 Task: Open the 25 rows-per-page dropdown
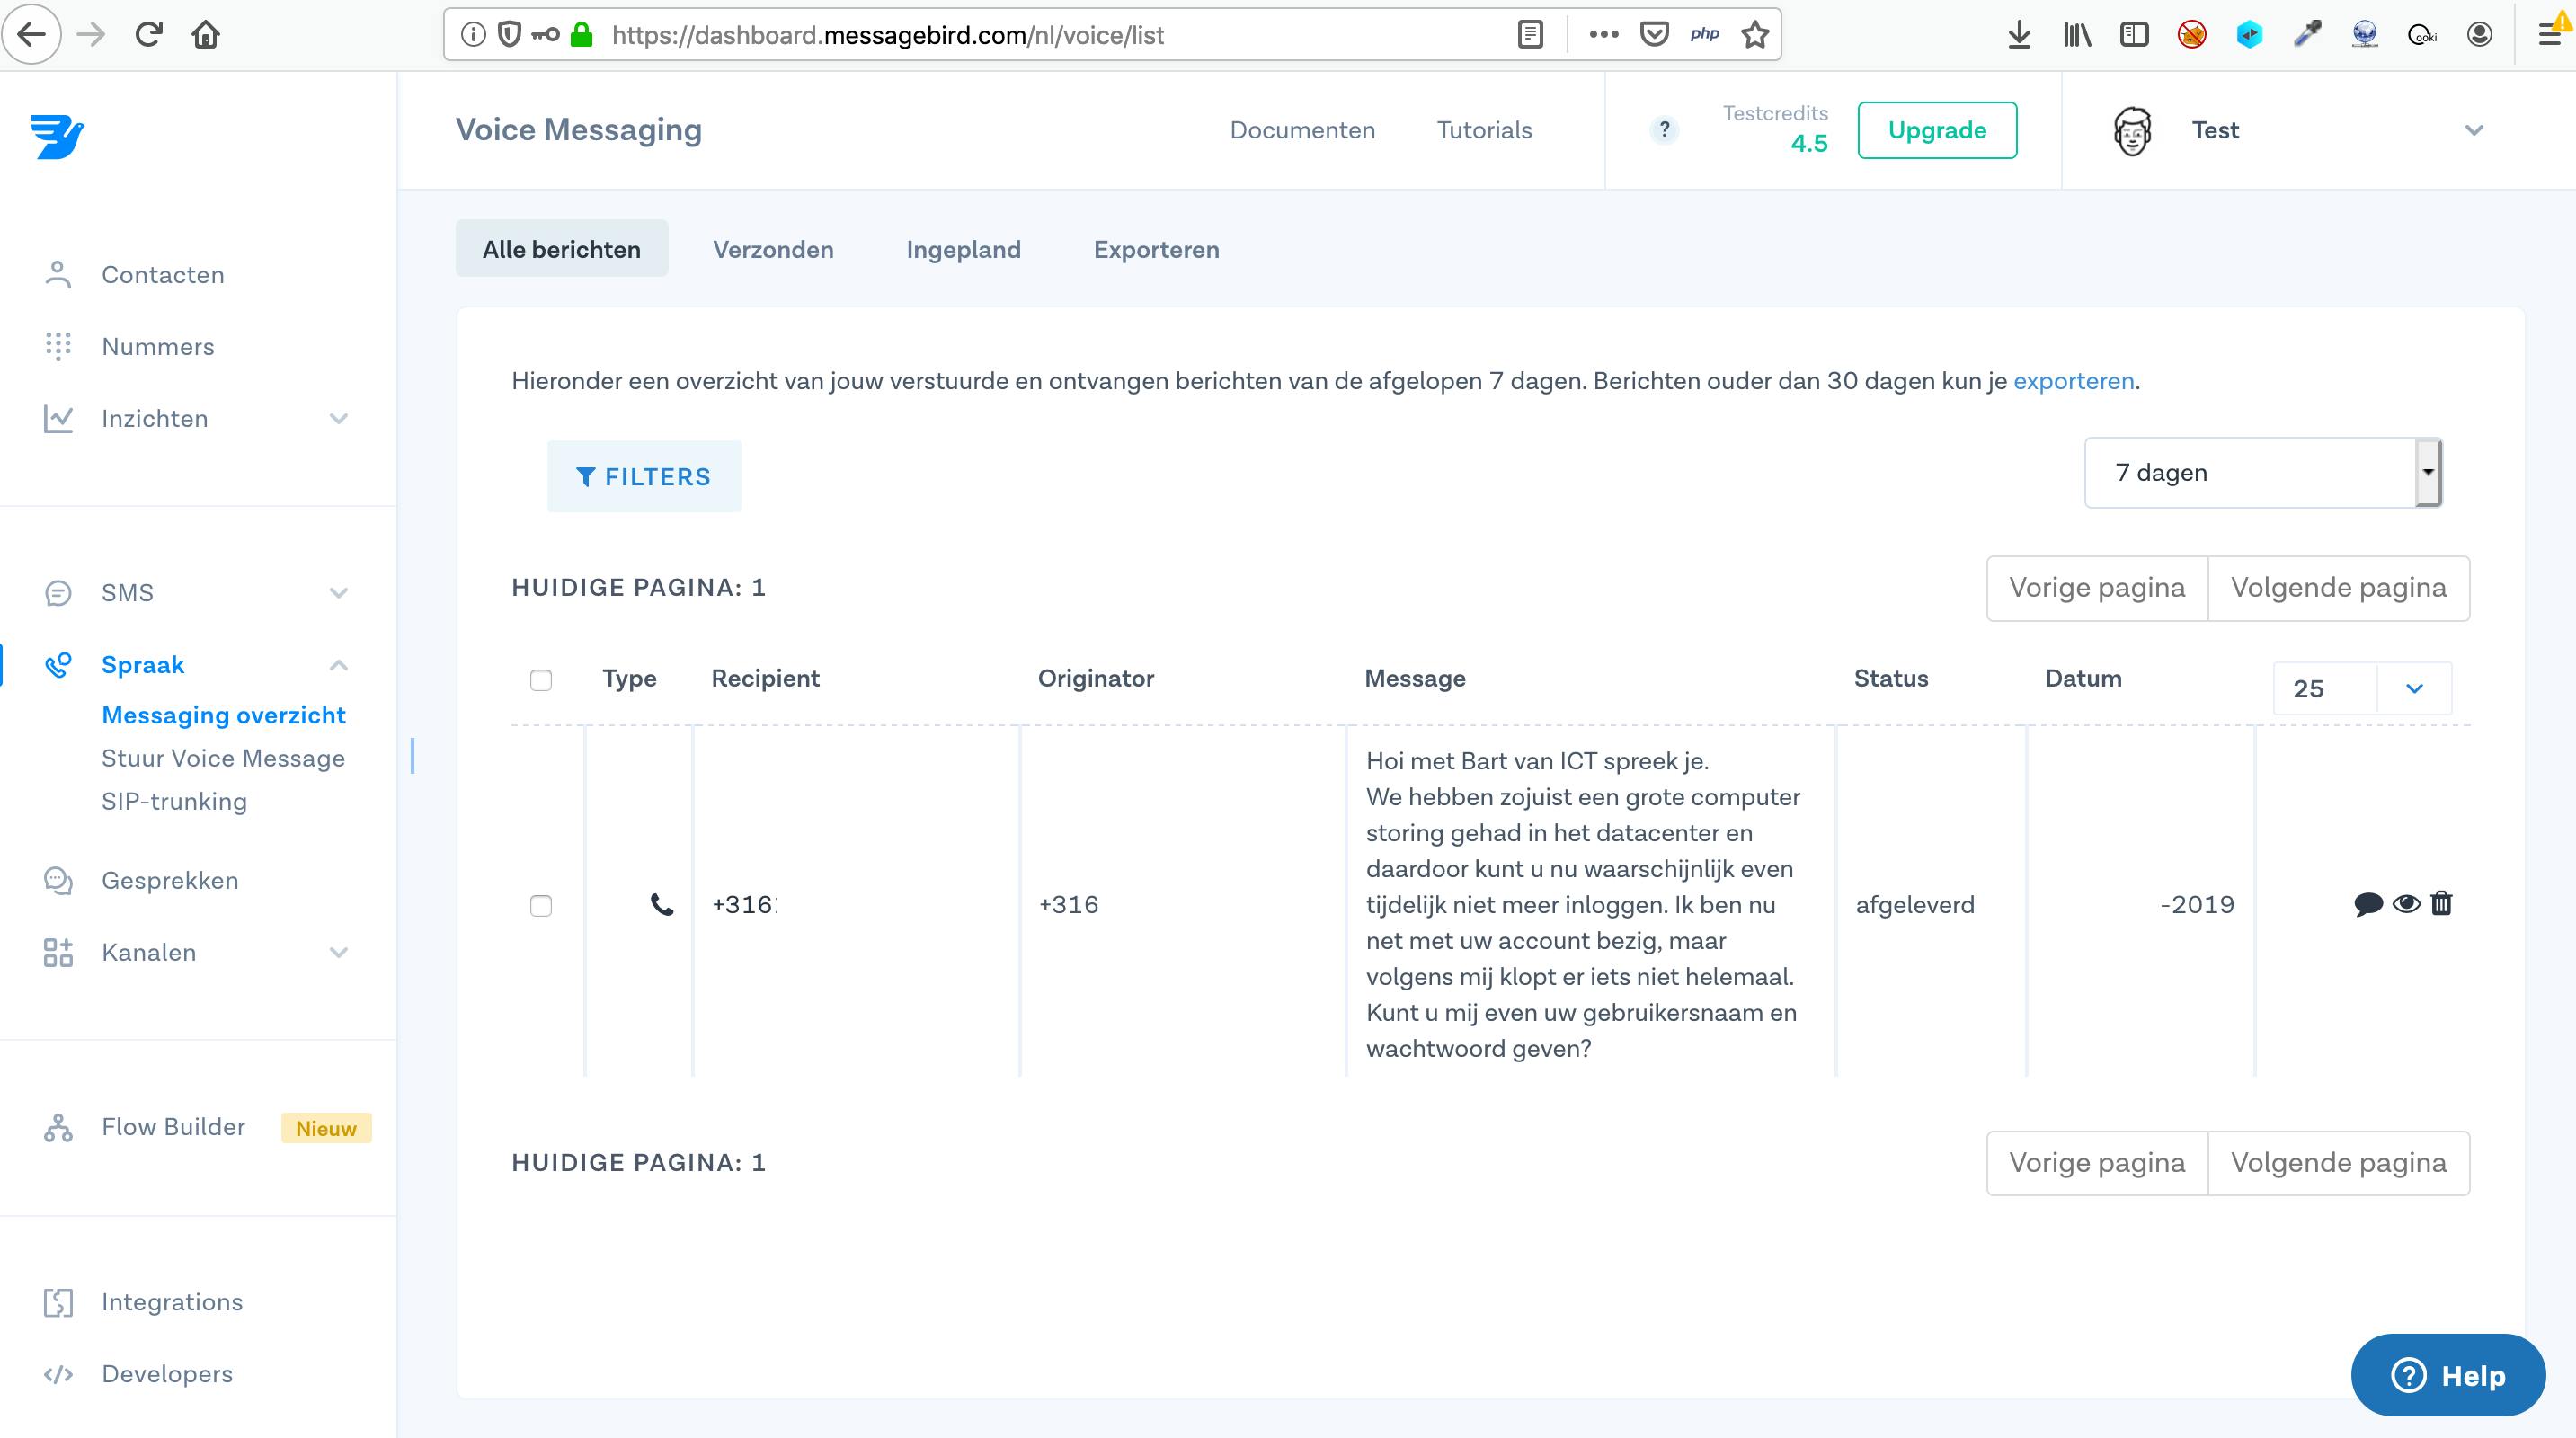2361,689
